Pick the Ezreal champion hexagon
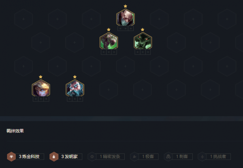Screen dimensions: 243x168 point(41,88)
